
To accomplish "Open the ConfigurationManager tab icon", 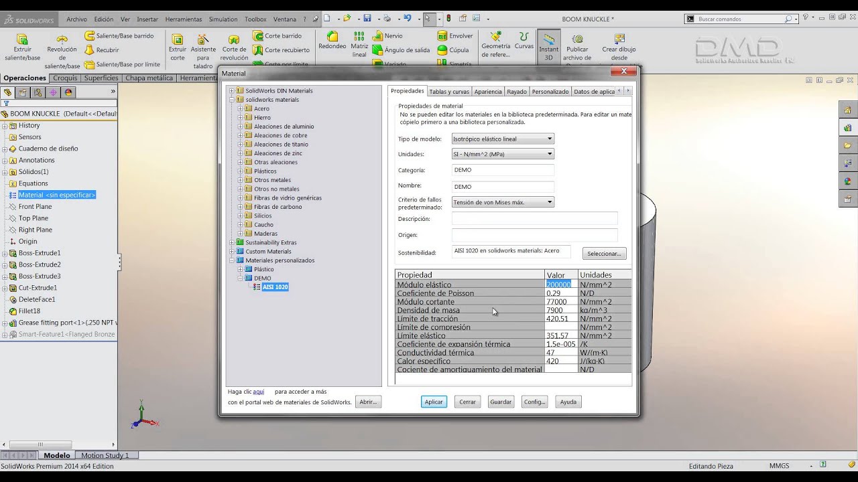I will [x=38, y=92].
